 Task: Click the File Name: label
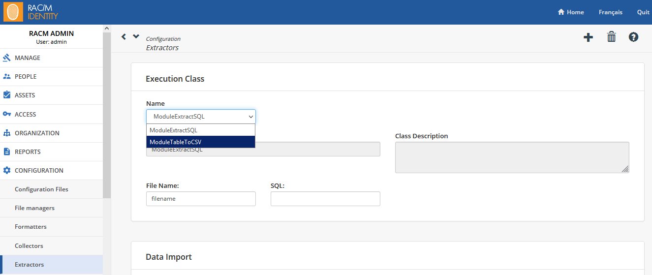[162, 185]
